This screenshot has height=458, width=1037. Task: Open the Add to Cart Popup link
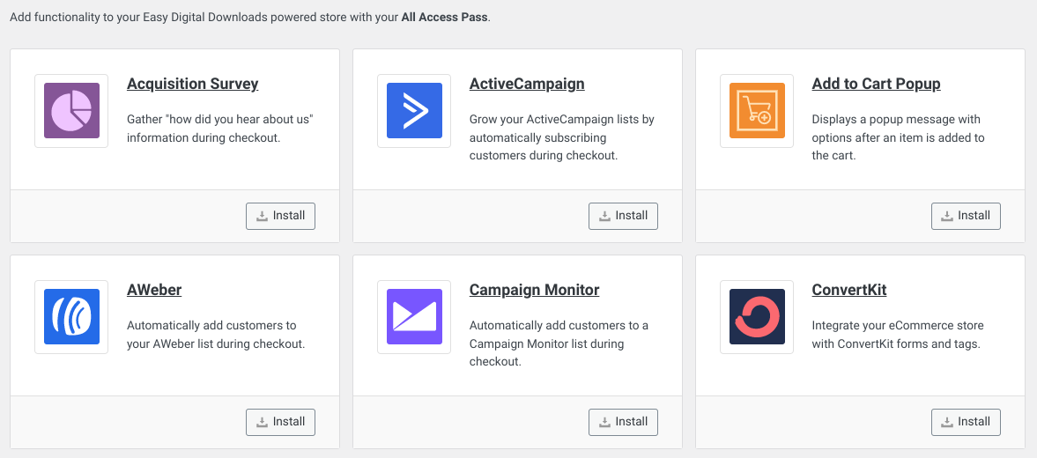coord(876,85)
